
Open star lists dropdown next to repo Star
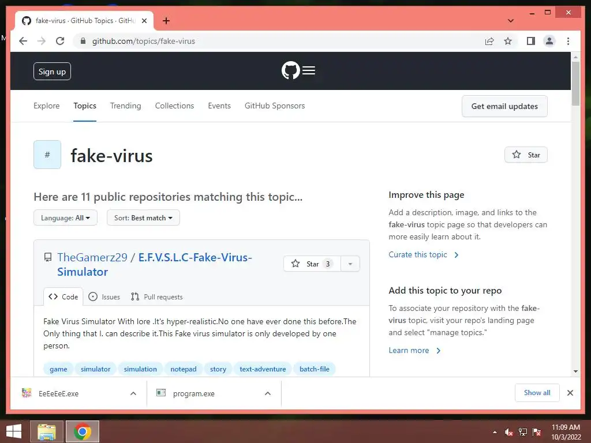click(x=350, y=264)
